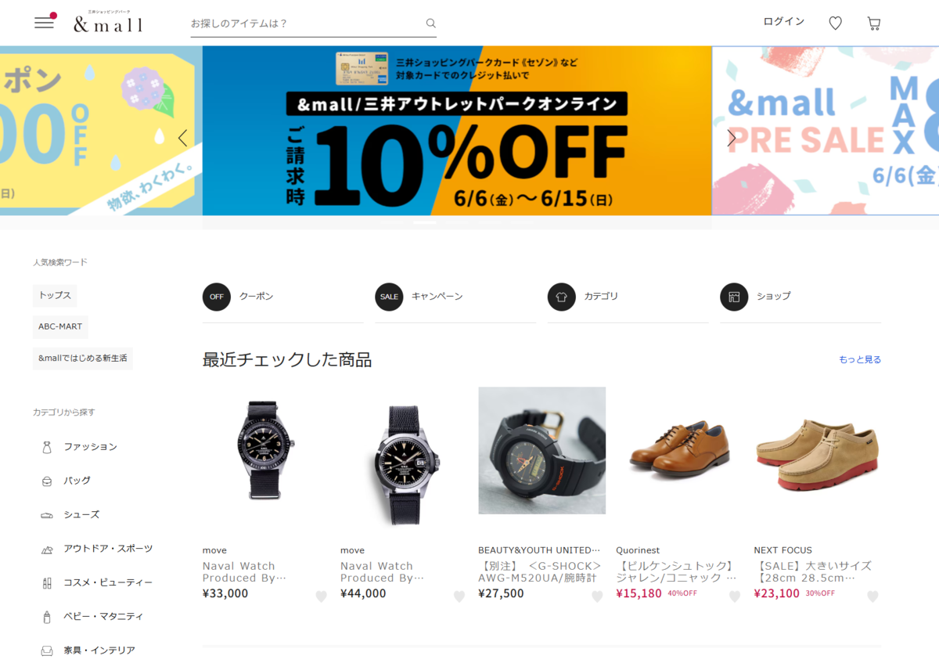Open the shopping cart icon
939x663 pixels.
tap(874, 23)
